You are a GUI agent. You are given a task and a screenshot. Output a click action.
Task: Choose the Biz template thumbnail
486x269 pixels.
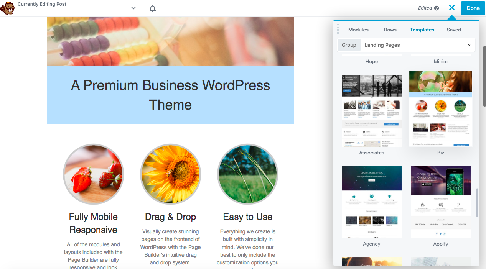click(x=441, y=109)
